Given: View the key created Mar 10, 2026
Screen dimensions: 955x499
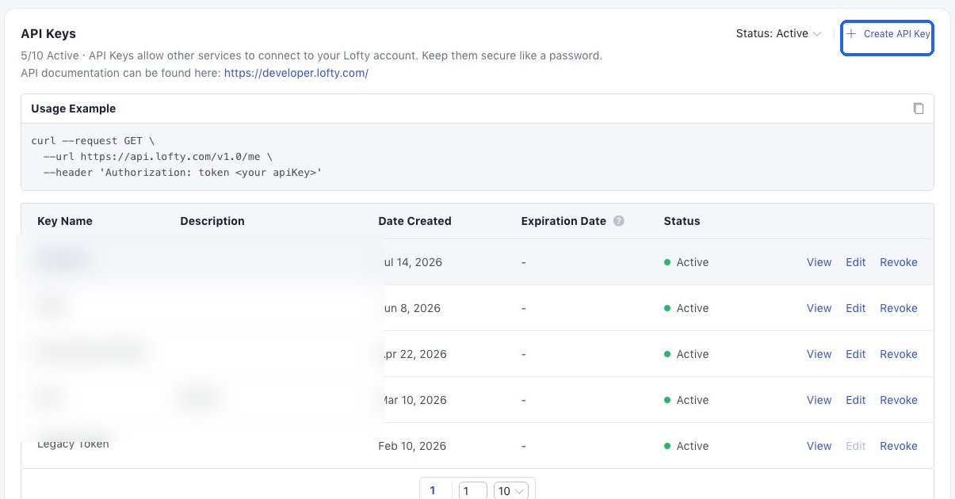Looking at the screenshot, I should pos(819,400).
